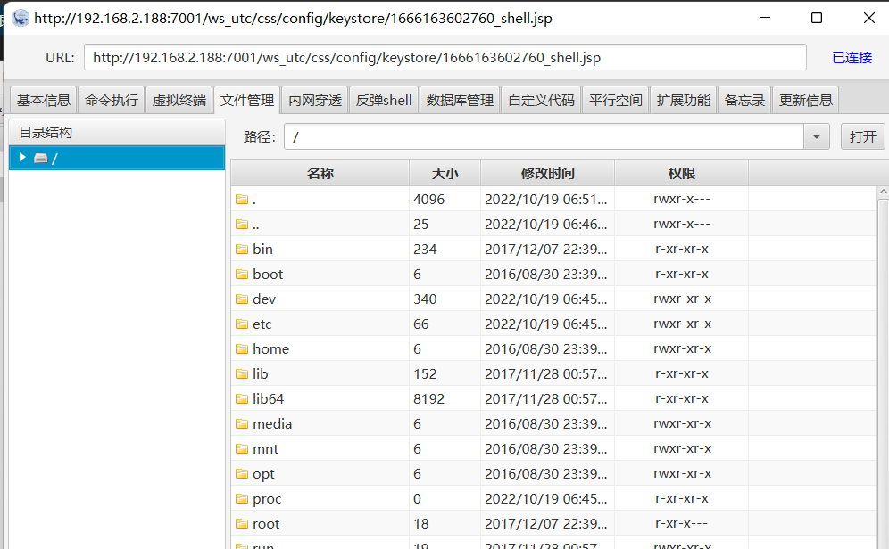This screenshot has height=549, width=889.
Task: Select the 'boot' folder name
Action: pos(268,274)
